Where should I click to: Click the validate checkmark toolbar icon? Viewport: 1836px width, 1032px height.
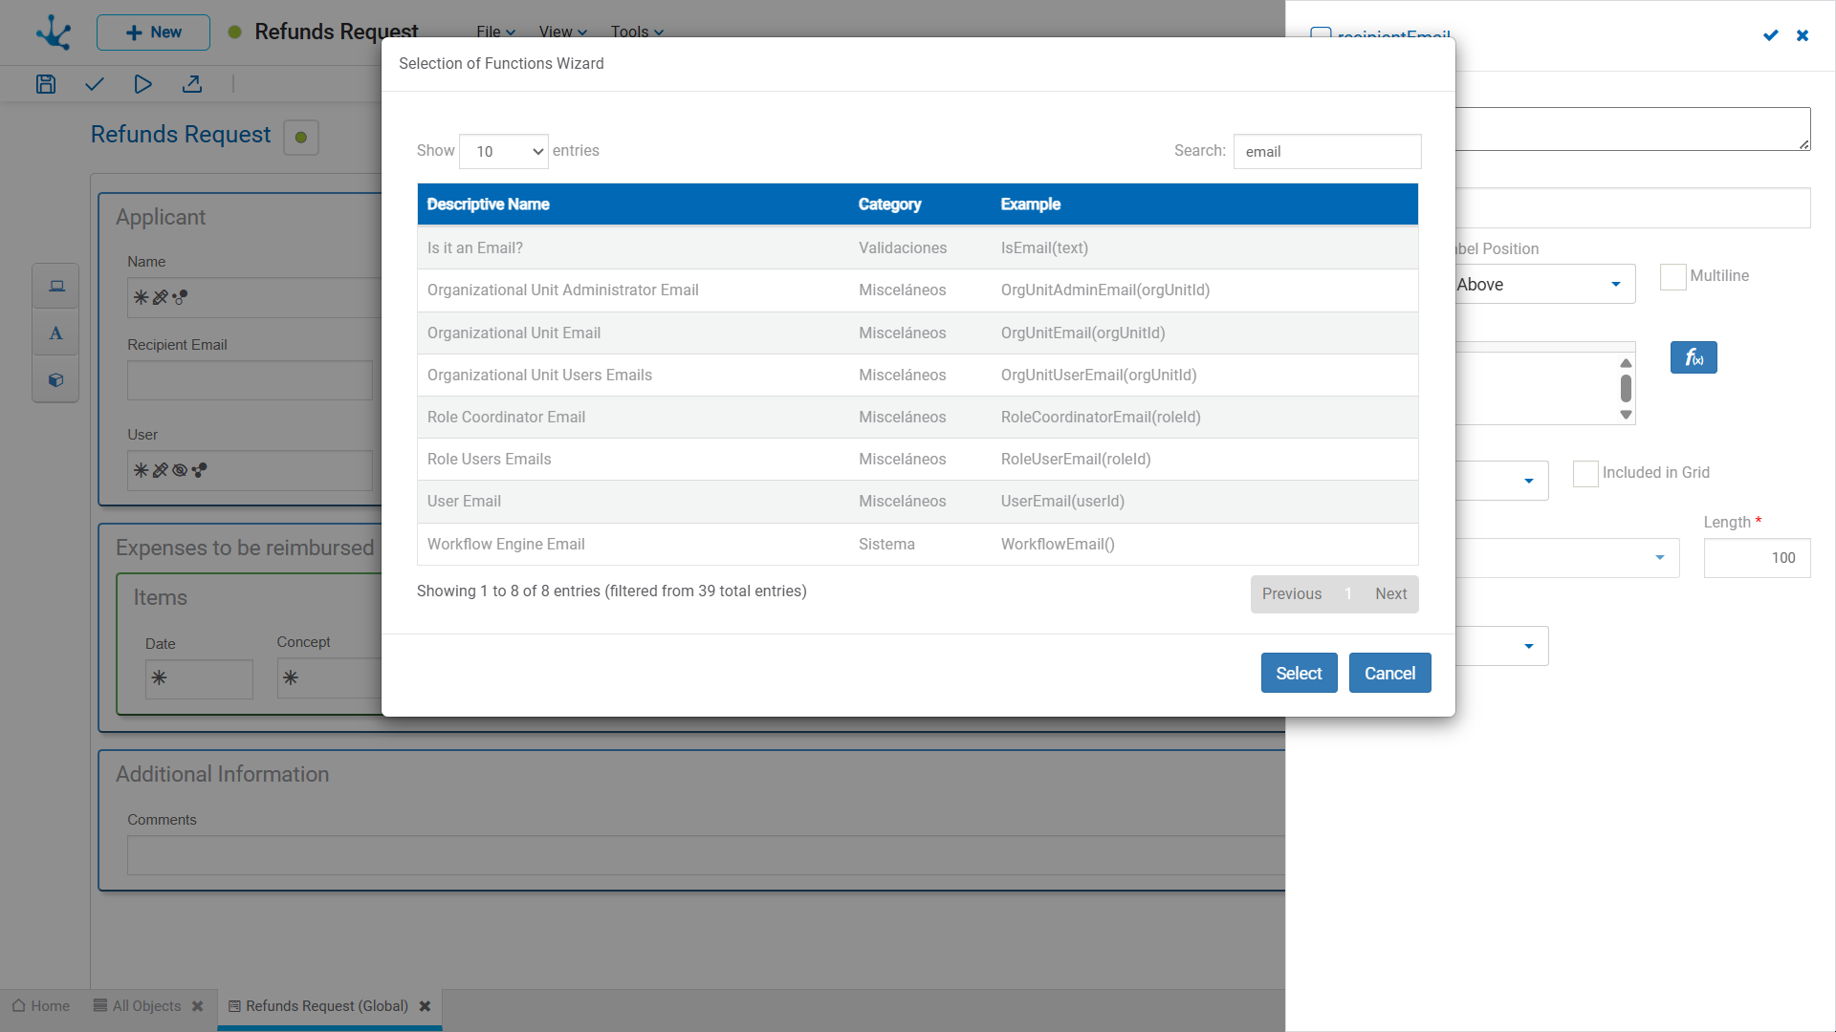pos(94,84)
